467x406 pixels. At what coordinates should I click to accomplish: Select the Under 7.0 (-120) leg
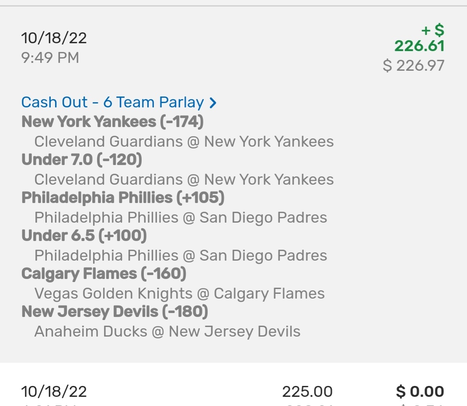pyautogui.click(x=82, y=160)
